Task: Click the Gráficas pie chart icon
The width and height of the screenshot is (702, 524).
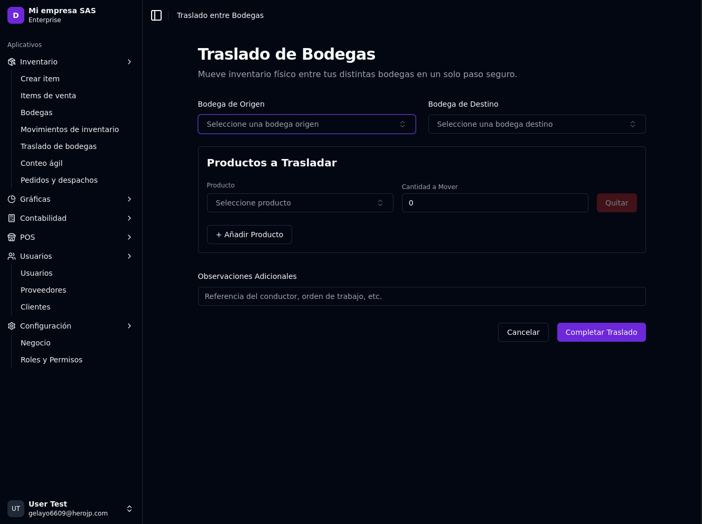Action: click(x=12, y=199)
